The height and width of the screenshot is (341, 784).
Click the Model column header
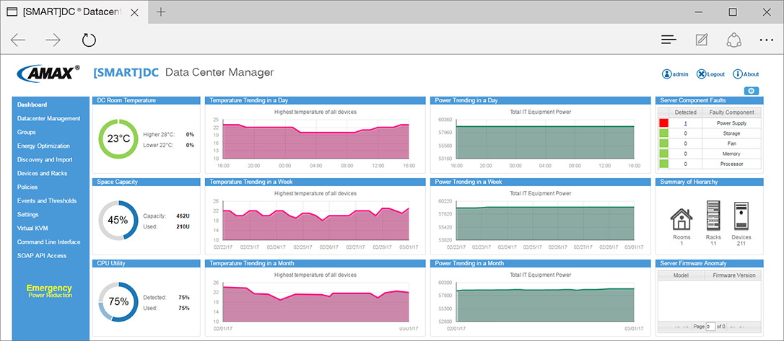coord(681,275)
